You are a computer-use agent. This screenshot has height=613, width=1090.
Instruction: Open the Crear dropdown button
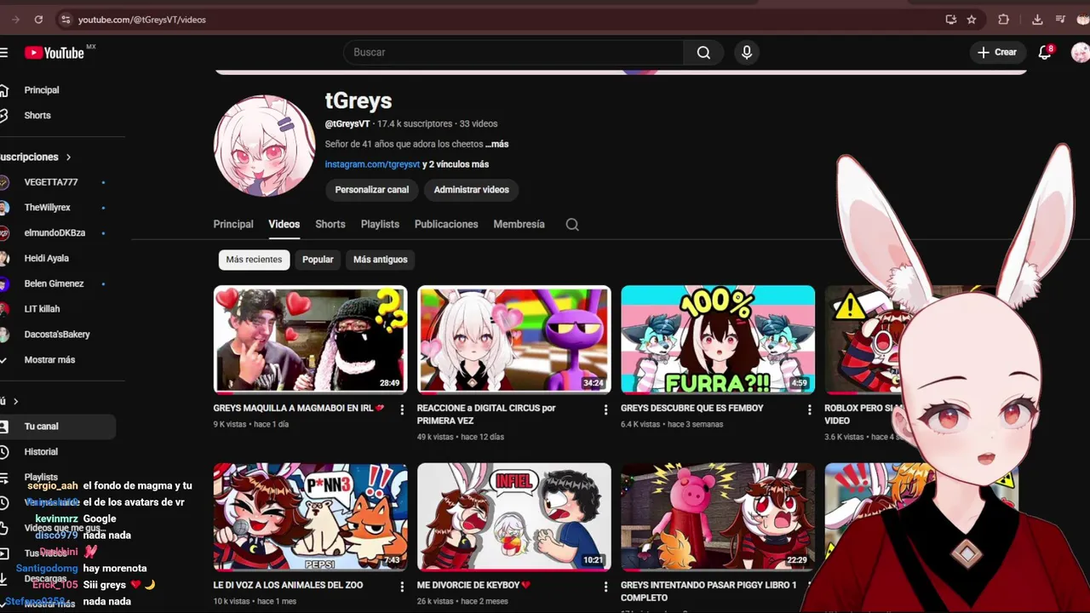[996, 53]
